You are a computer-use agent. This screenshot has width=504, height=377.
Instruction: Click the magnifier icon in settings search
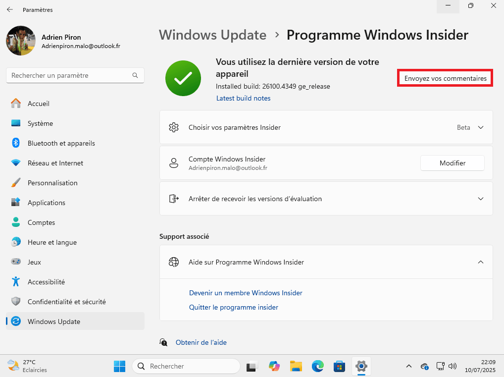point(135,75)
